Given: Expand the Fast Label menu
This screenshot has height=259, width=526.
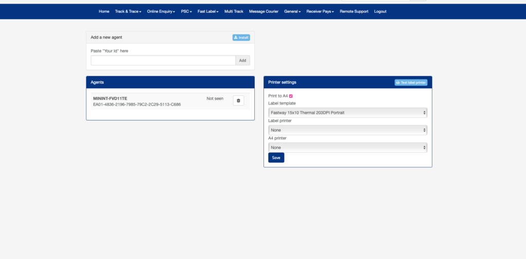Looking at the screenshot, I should (x=208, y=11).
